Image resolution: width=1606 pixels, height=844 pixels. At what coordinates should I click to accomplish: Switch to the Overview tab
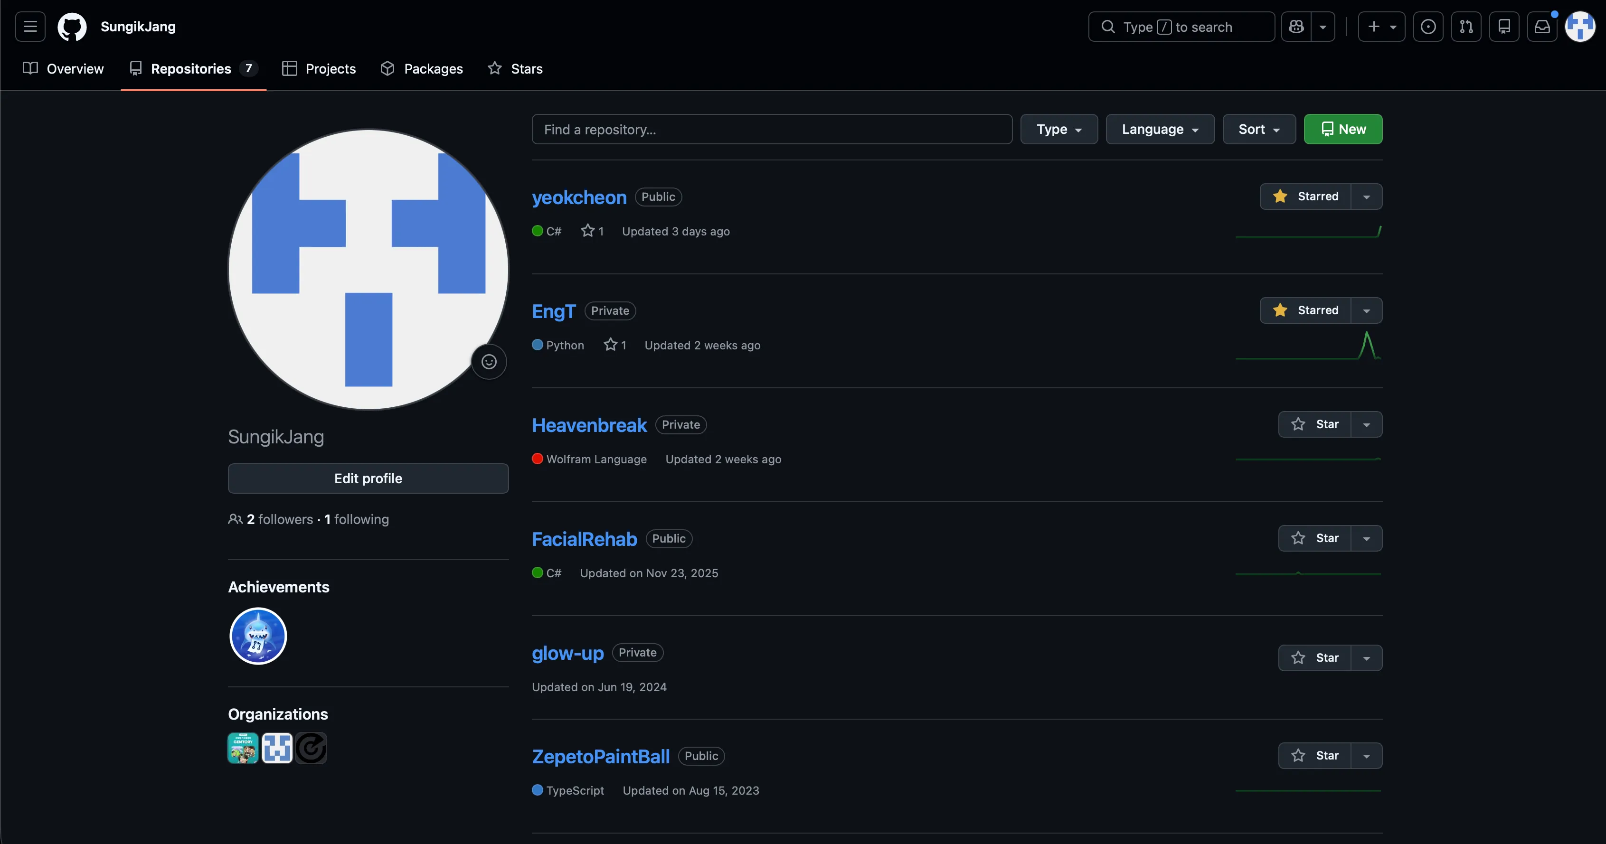click(x=64, y=68)
